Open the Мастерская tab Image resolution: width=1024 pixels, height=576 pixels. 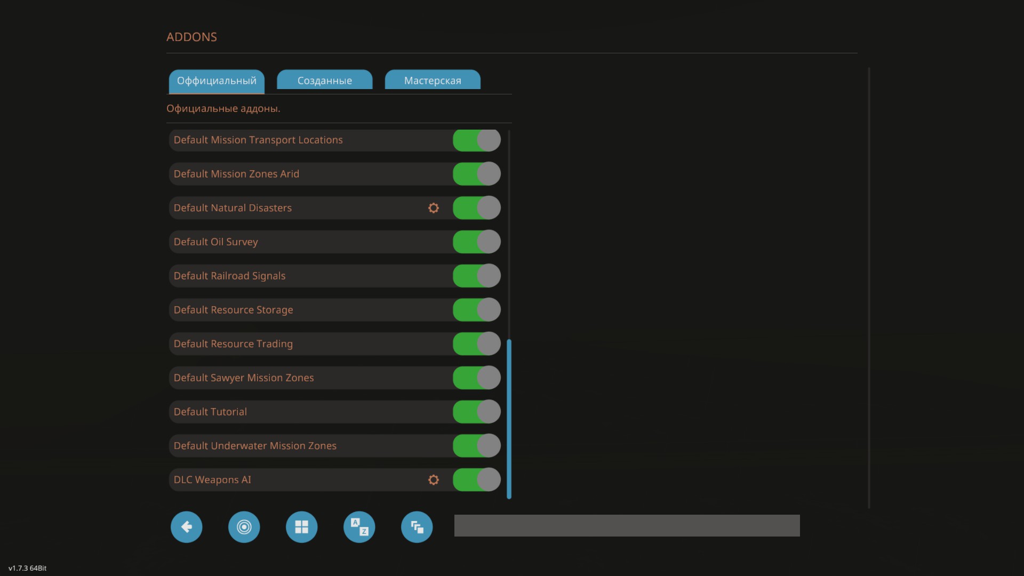tap(432, 81)
